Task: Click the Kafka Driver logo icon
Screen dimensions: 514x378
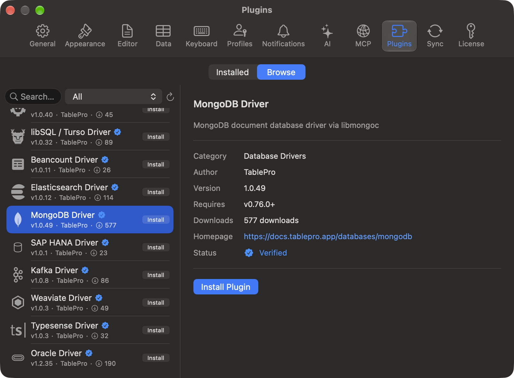Action: pyautogui.click(x=18, y=275)
